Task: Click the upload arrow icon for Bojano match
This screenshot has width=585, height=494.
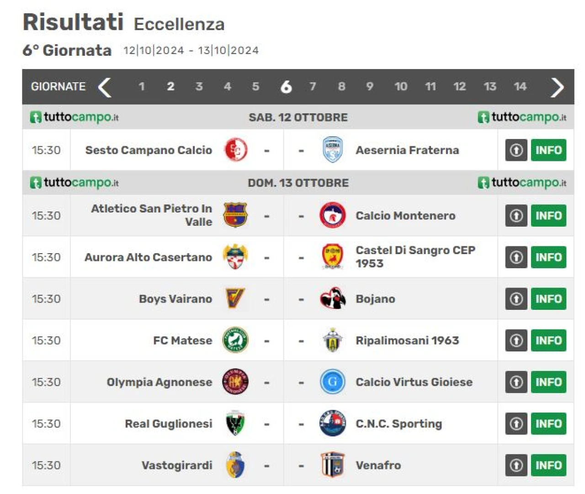Action: pyautogui.click(x=516, y=299)
